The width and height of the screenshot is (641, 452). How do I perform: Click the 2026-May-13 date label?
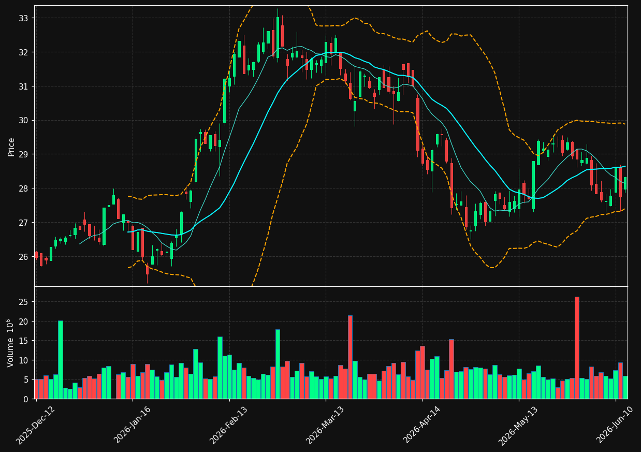pos(518,425)
